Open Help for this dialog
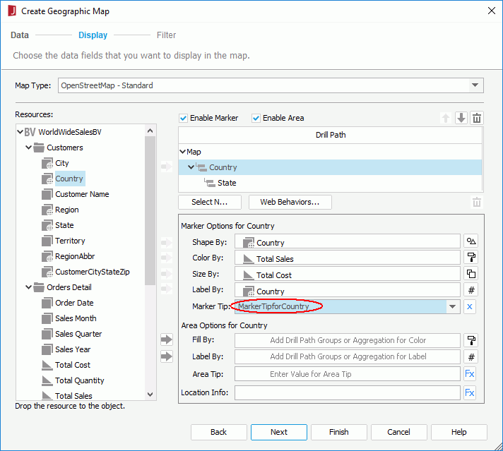The height and width of the screenshot is (451, 503). coord(458,432)
